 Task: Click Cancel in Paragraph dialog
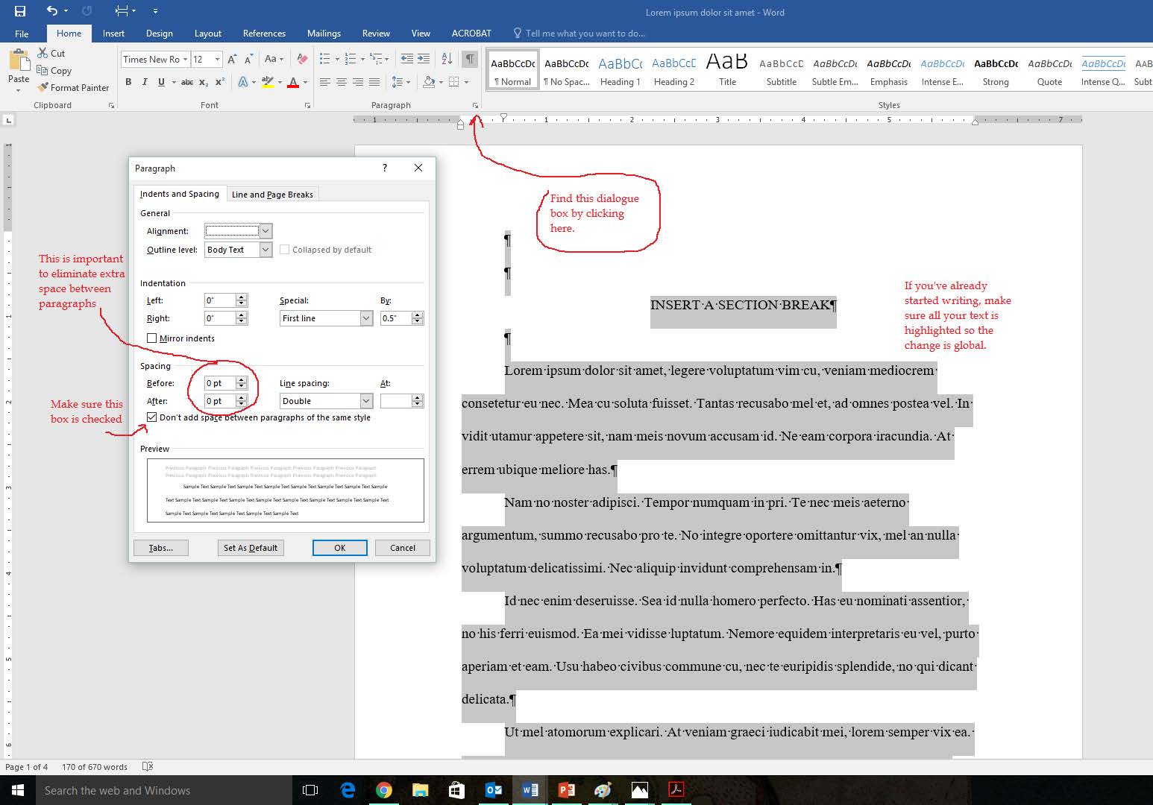tap(403, 548)
